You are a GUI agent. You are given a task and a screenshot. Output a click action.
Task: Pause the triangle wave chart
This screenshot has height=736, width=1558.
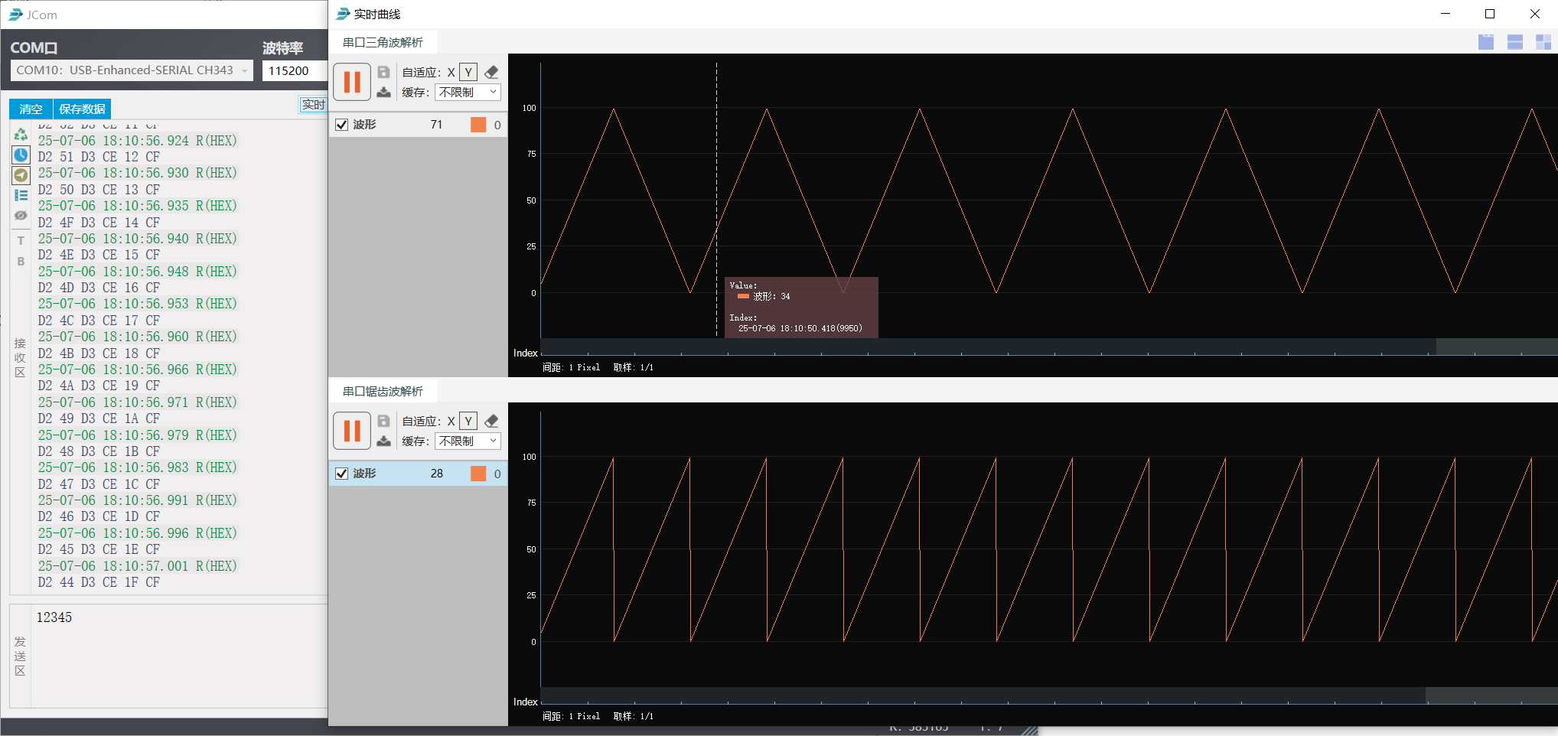pyautogui.click(x=352, y=82)
